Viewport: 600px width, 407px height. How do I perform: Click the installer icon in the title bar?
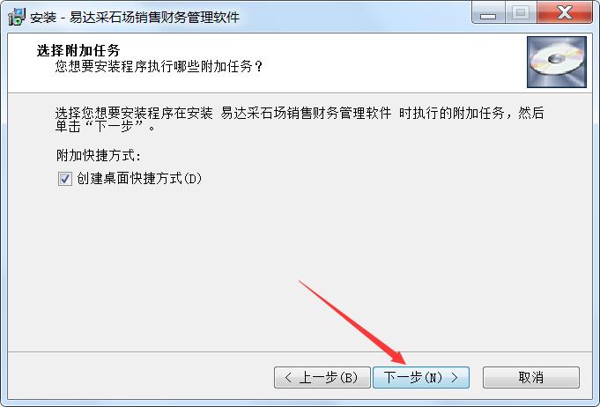coord(17,17)
